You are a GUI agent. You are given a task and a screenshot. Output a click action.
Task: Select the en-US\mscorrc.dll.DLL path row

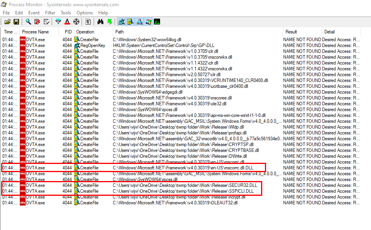(x=183, y=168)
